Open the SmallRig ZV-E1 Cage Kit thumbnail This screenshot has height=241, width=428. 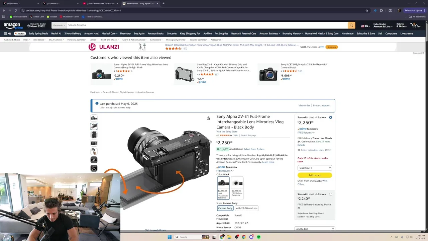(185, 74)
